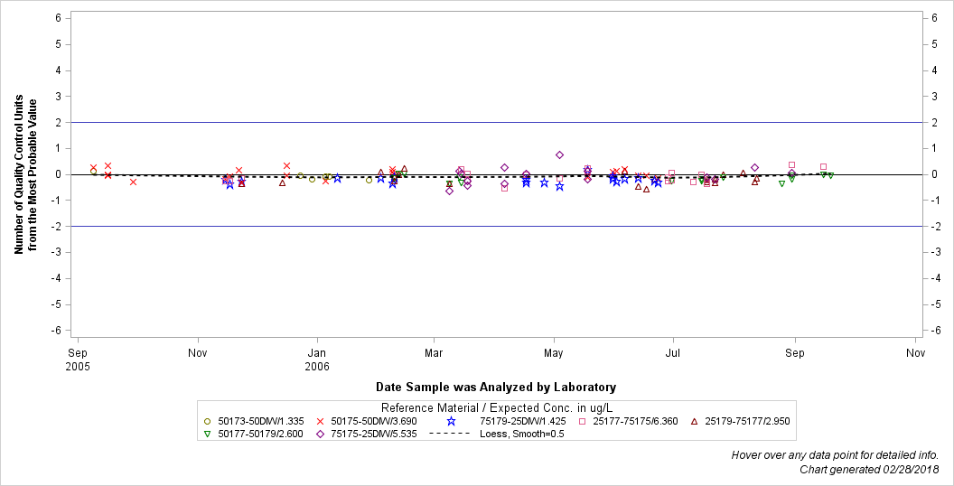This screenshot has height=486, width=954.
Task: Click legend label 50173-50DIW/1.335
Action: tap(260, 421)
